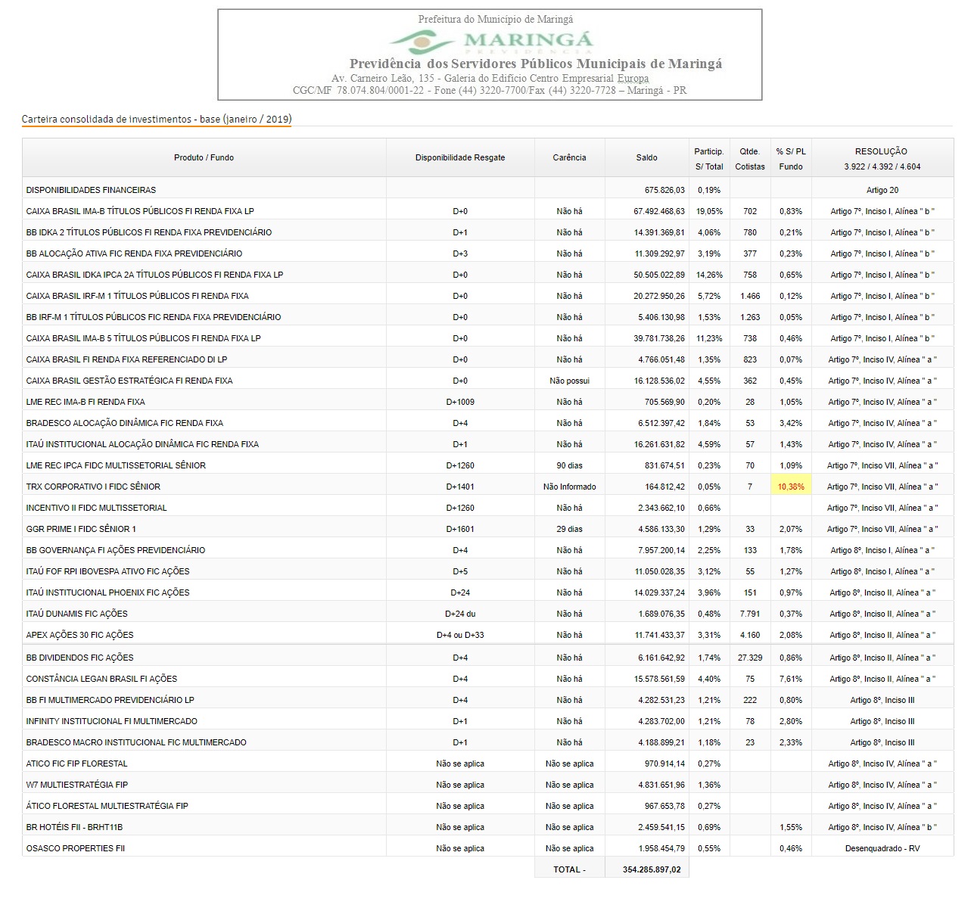Select the Carência column header
The height and width of the screenshot is (905, 971).
click(569, 157)
